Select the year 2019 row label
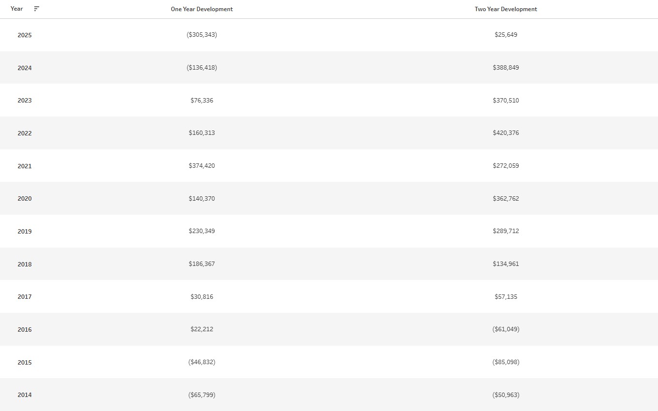 pos(25,232)
